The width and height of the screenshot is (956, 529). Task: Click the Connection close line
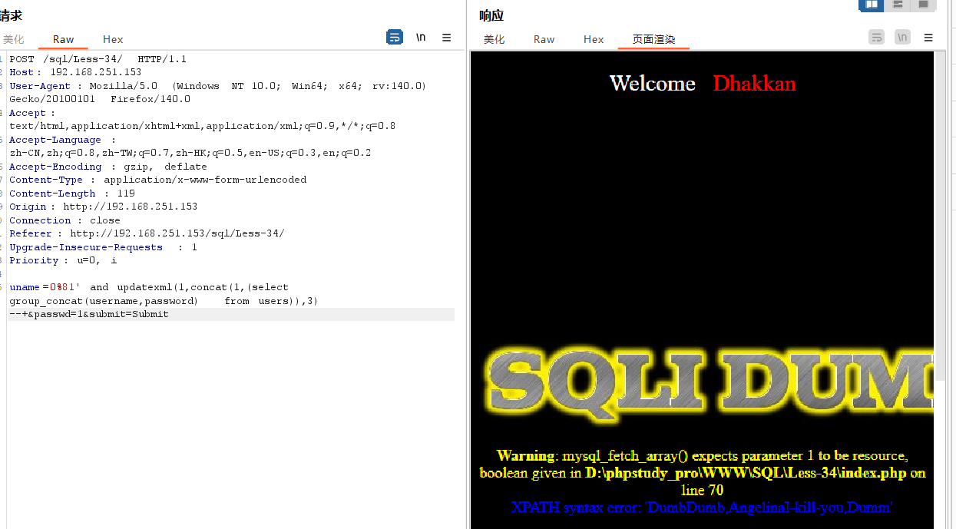coord(65,220)
